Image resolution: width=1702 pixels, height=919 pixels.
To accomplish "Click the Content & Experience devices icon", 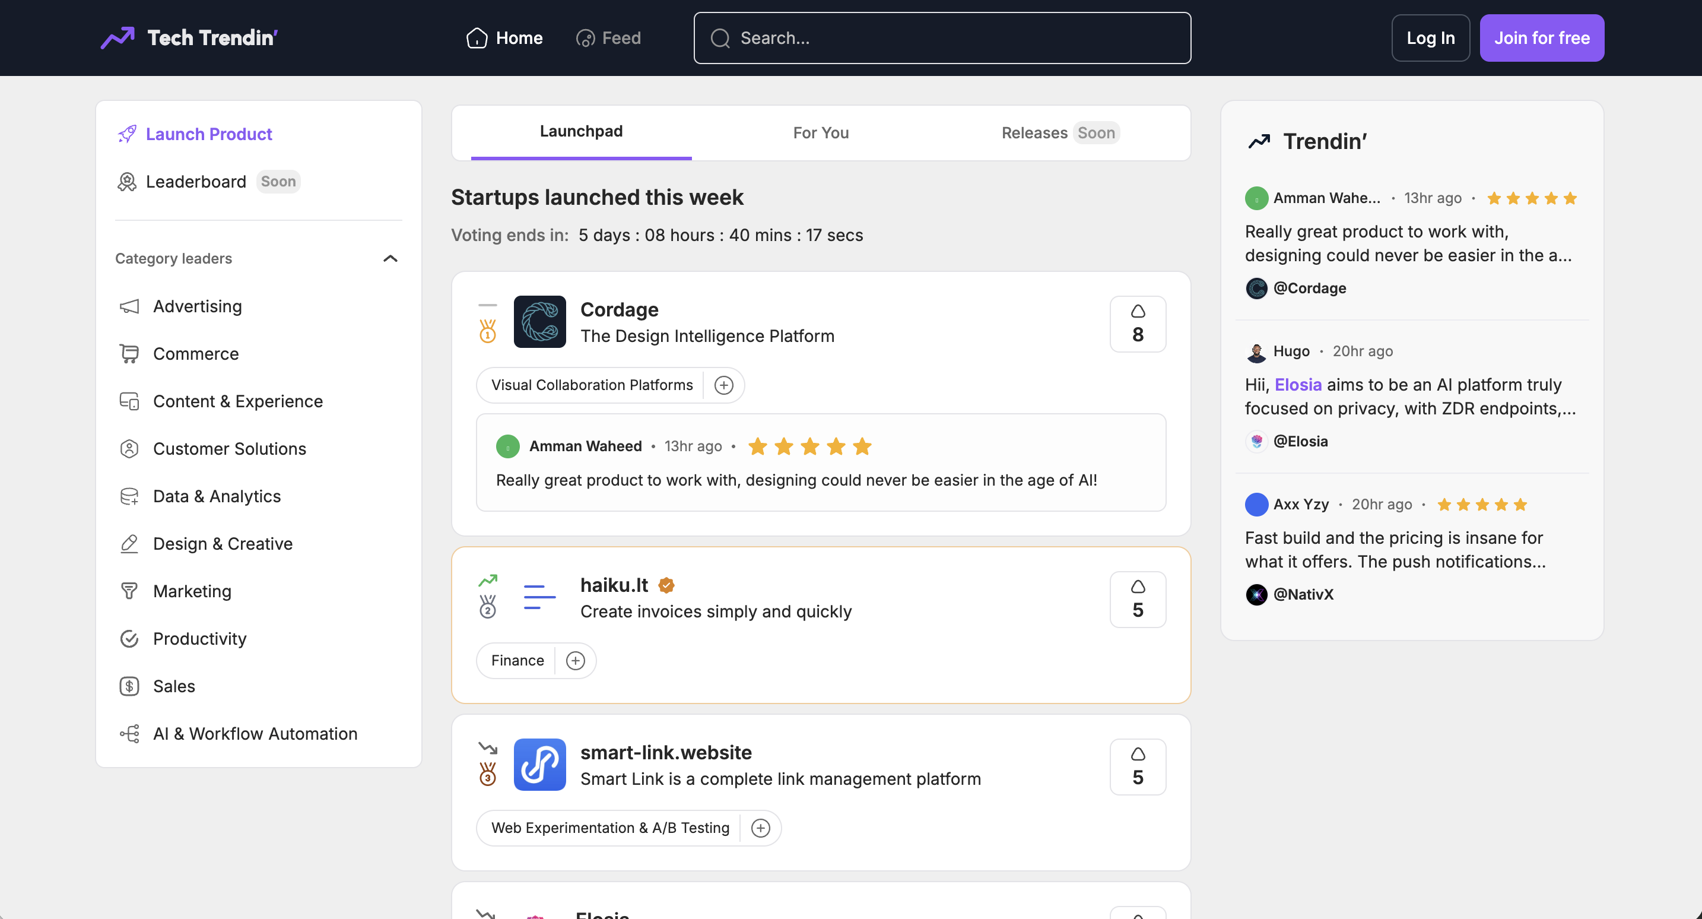I will point(129,401).
